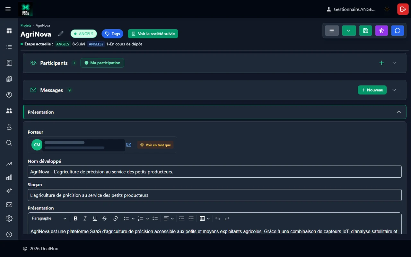Decrease indent in the editor
411x257 pixels.
pos(181,218)
